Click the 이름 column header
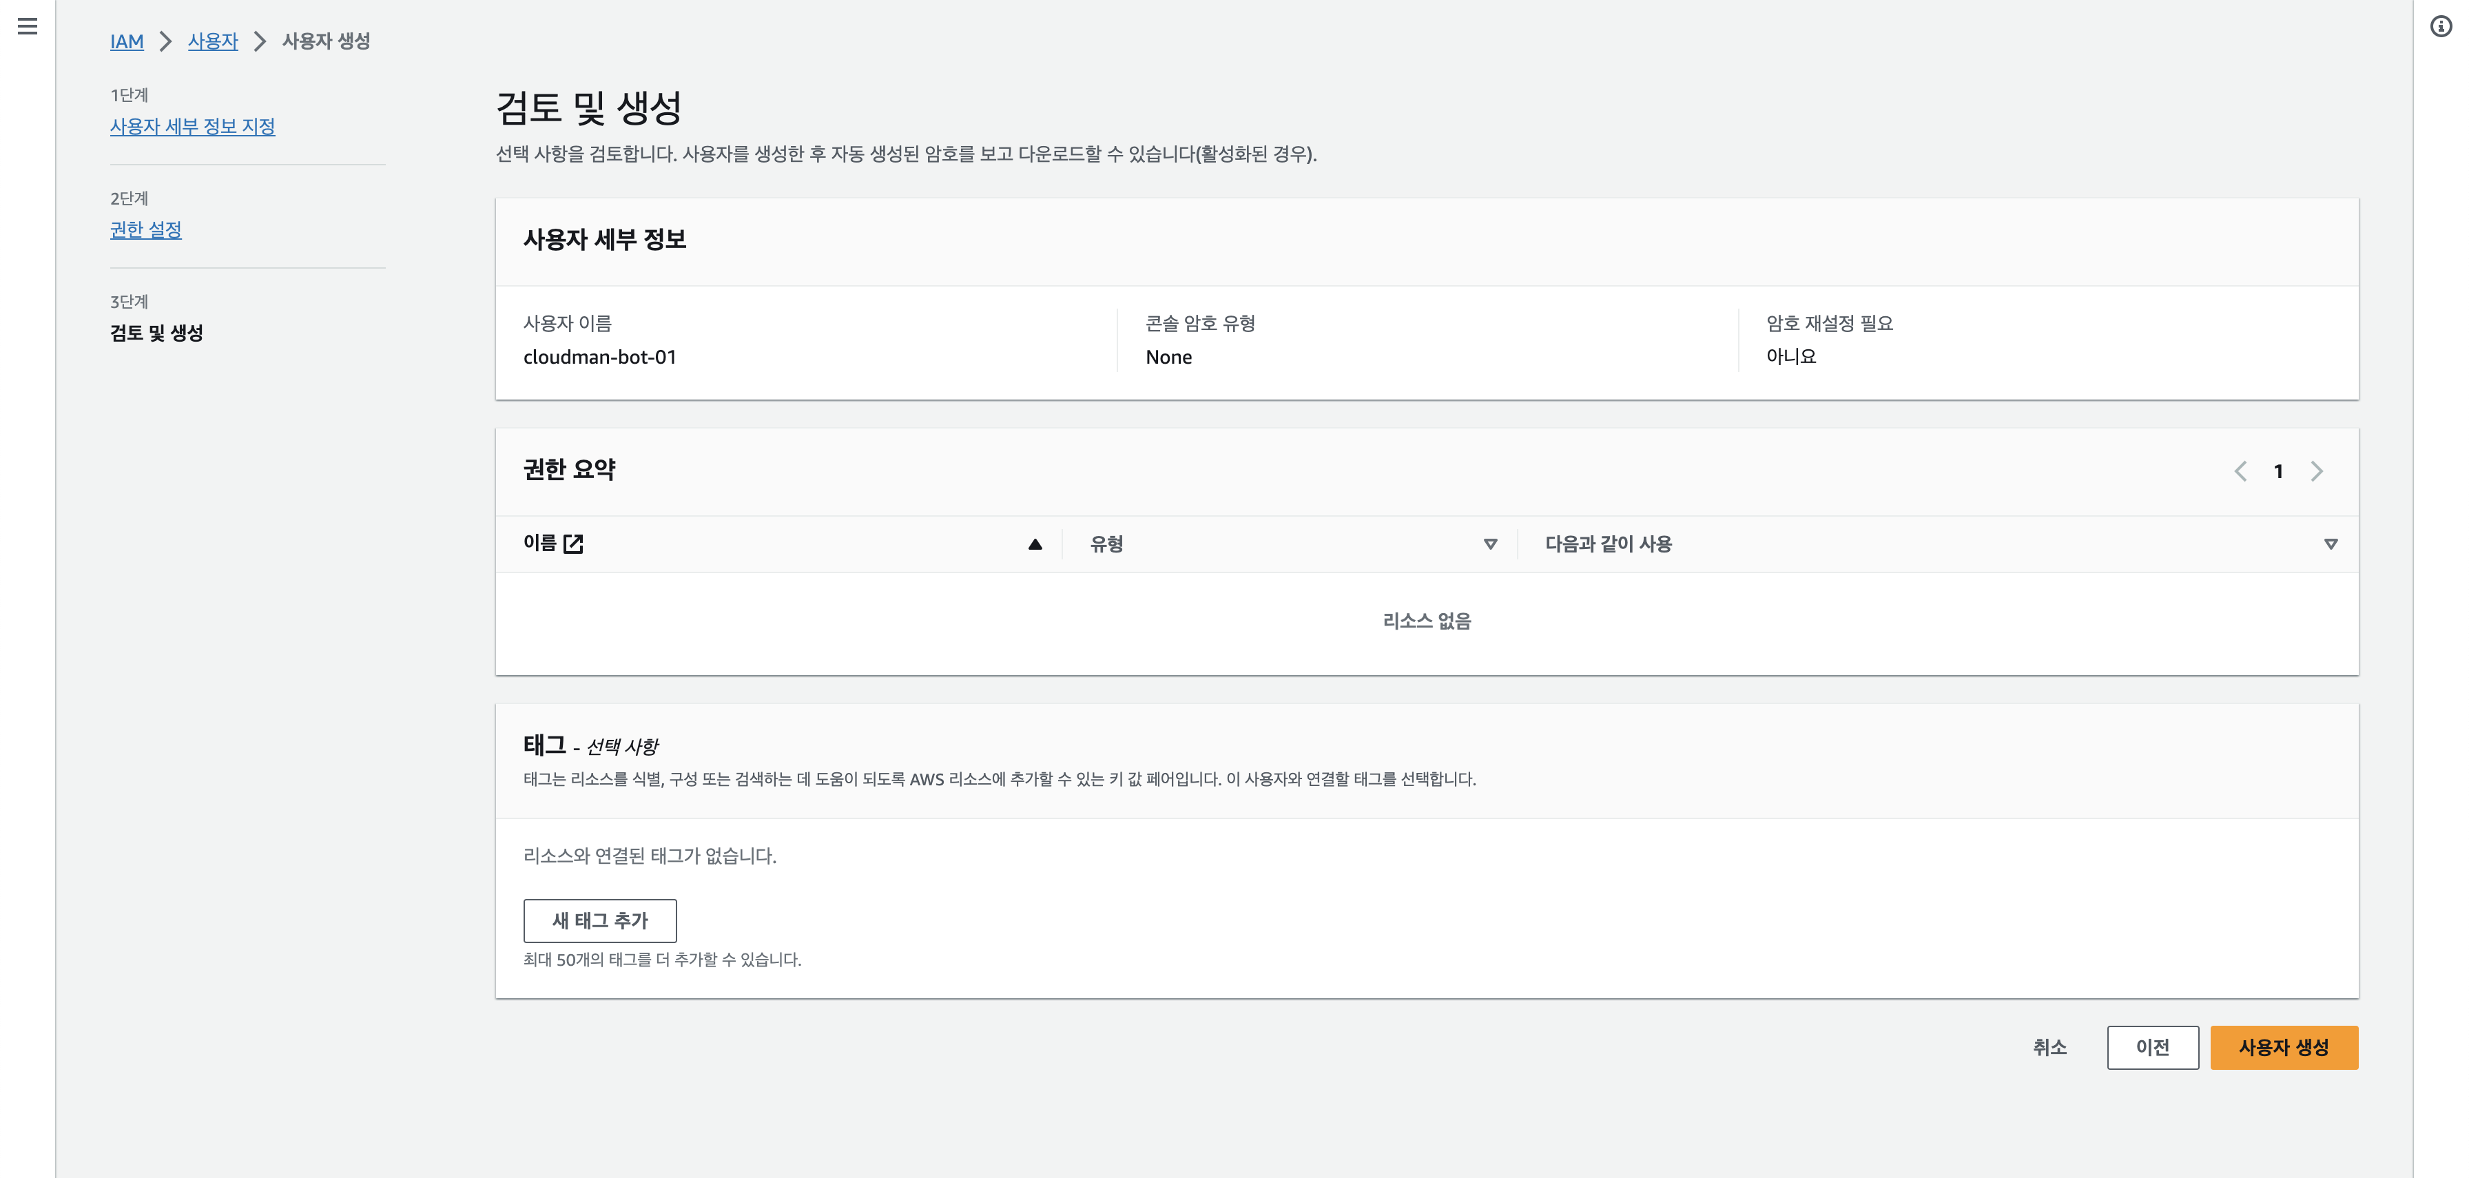Image resolution: width=2469 pixels, height=1178 pixels. (539, 544)
